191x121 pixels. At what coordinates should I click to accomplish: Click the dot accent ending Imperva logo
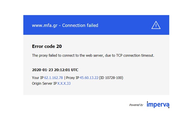pyautogui.click(x=168, y=107)
